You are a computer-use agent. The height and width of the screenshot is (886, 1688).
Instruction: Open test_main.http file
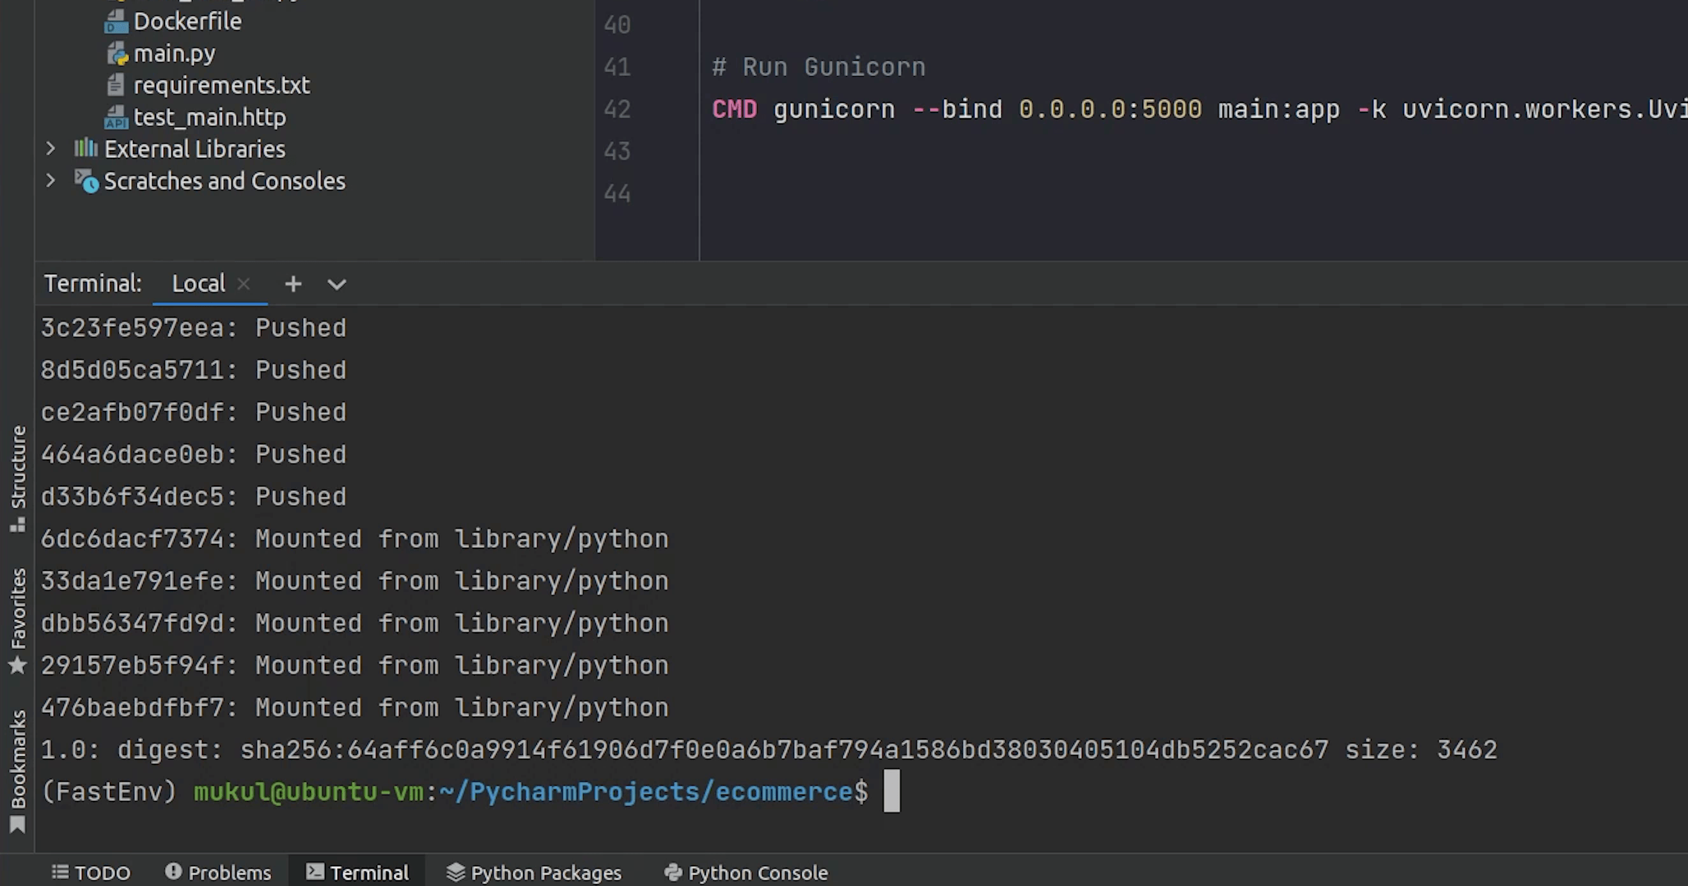209,118
